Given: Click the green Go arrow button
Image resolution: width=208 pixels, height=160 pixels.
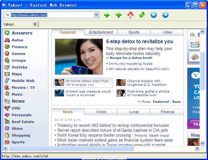Looking at the screenshot, I should 107,15.
